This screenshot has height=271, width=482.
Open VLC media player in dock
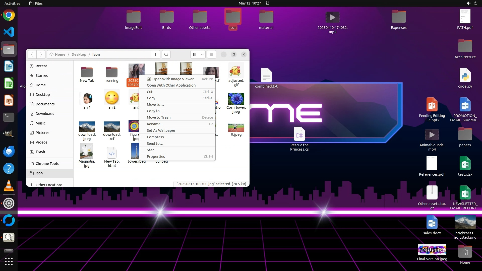click(9, 186)
